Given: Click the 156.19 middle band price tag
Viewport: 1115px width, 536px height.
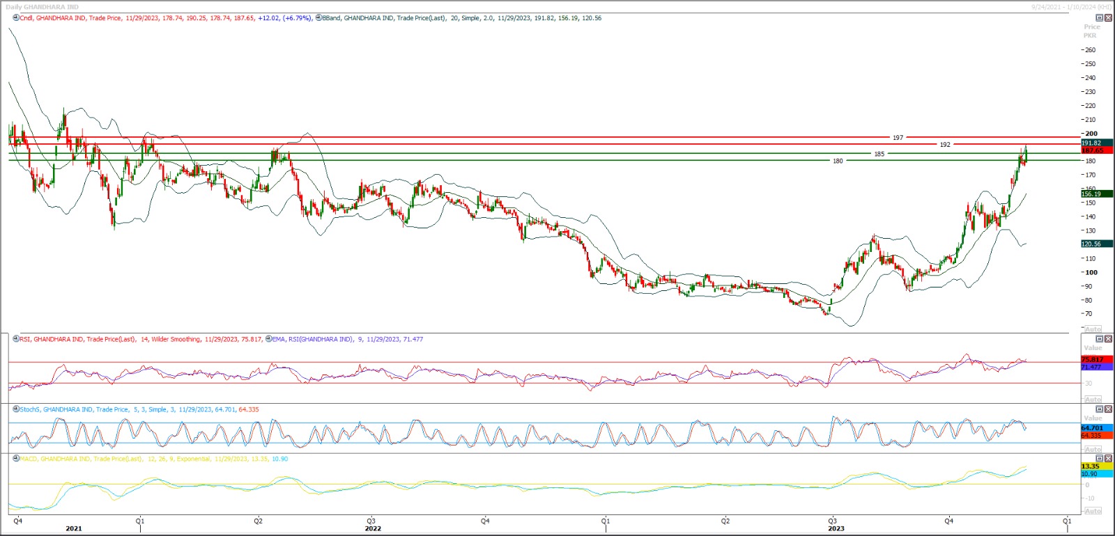Looking at the screenshot, I should point(1096,194).
